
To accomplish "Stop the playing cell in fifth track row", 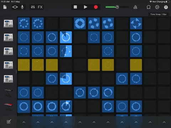I will [x=66, y=79].
